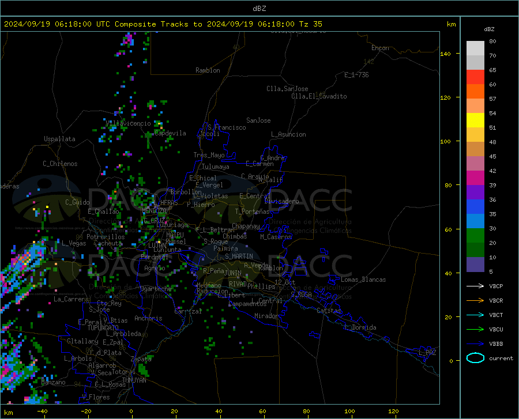Select the orange 60 dBZ color swatch
The width and height of the screenshot is (519, 419).
tap(475, 91)
